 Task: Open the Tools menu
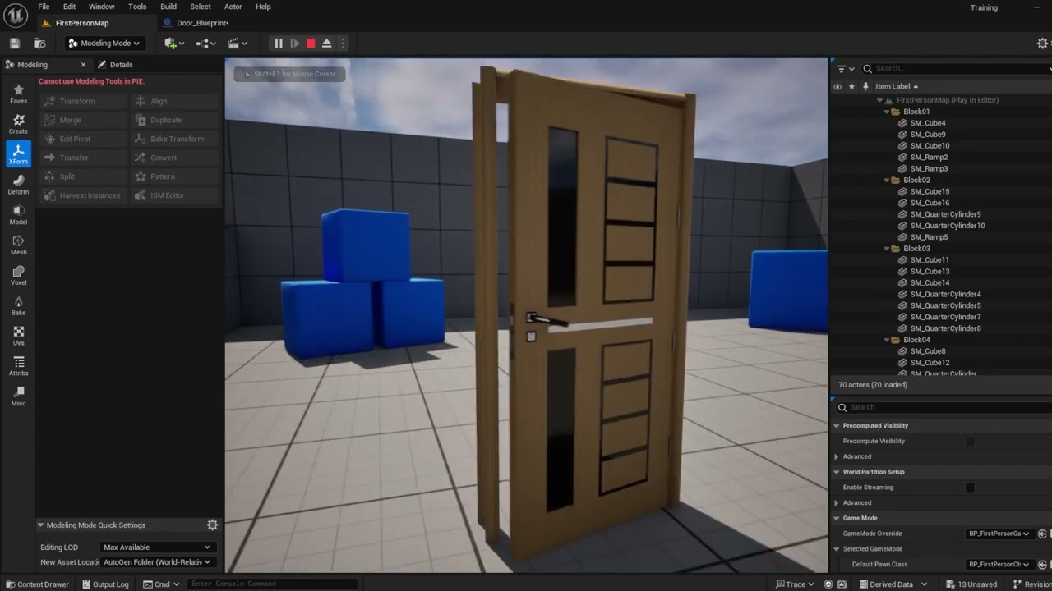137,7
